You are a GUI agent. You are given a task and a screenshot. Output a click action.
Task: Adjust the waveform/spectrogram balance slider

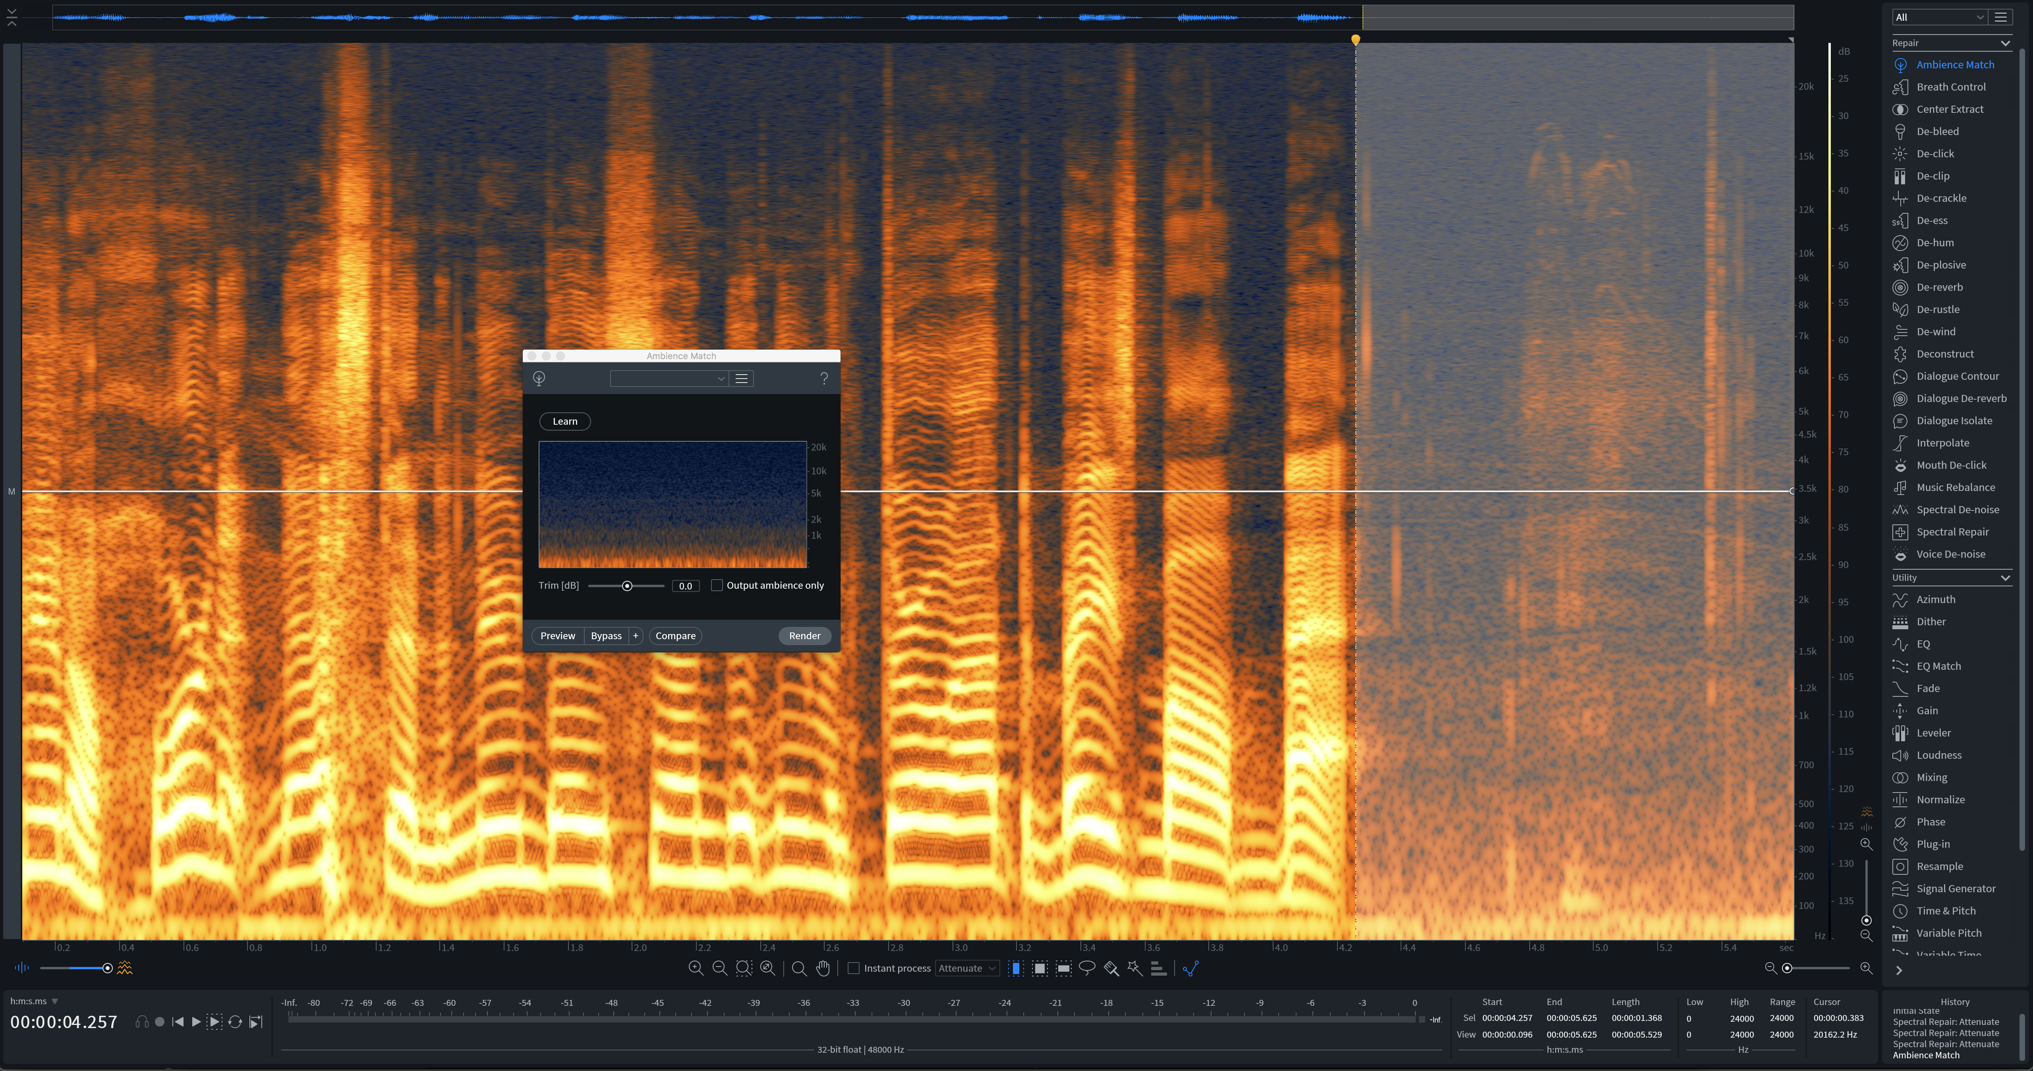[107, 969]
